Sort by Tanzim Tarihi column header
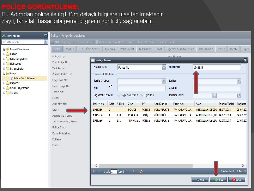254x191 pixels. (x=226, y=104)
